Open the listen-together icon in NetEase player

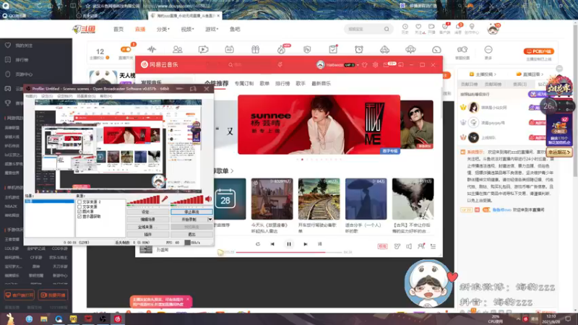coord(421,246)
